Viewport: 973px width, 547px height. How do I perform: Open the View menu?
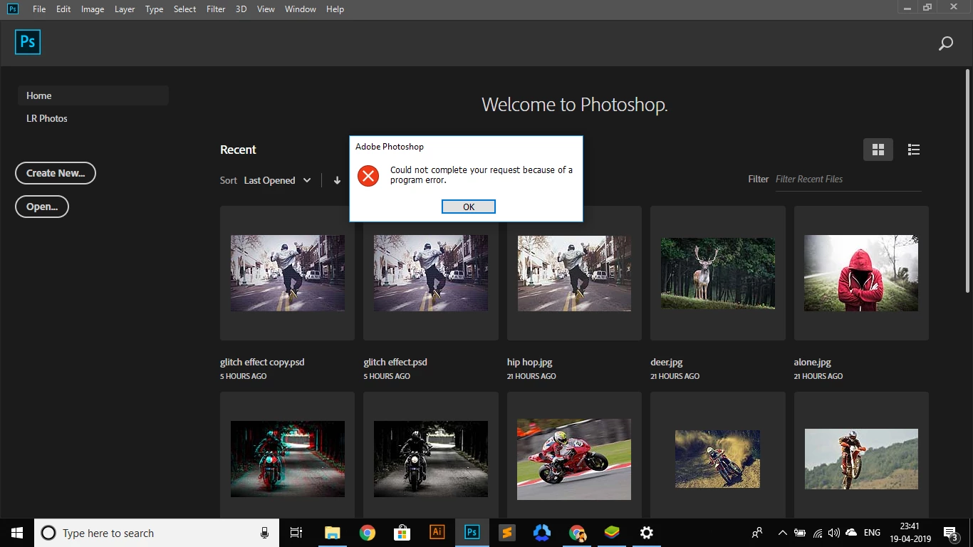point(266,9)
